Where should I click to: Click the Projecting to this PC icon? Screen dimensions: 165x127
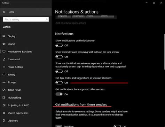4,105
